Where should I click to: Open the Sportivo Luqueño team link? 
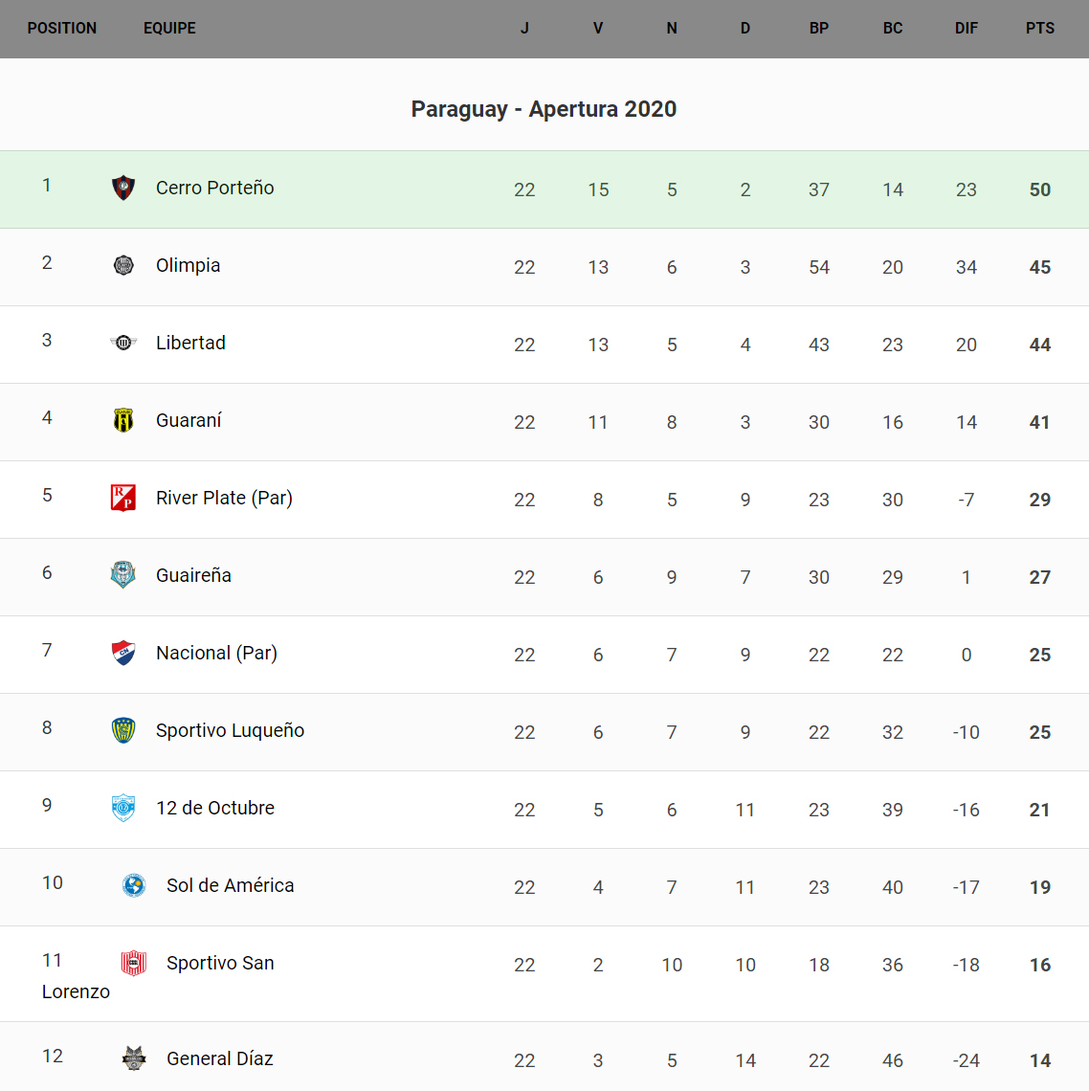tap(231, 730)
